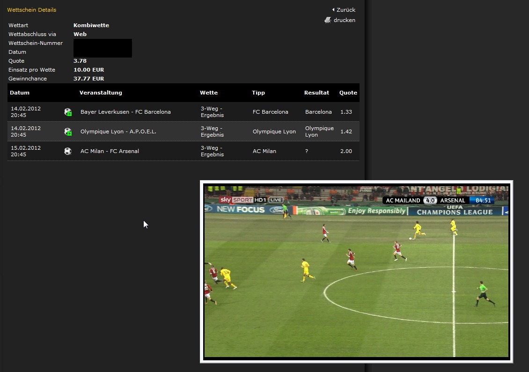Select the 'Wettschein Details' heading
529x372 pixels.
[x=32, y=10]
